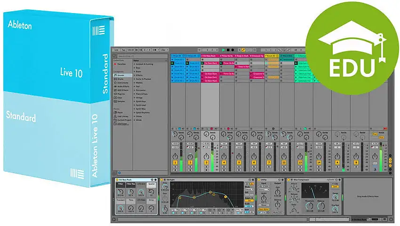Click the Tap tempo button
This screenshot has width=400, height=226.
click(x=123, y=50)
